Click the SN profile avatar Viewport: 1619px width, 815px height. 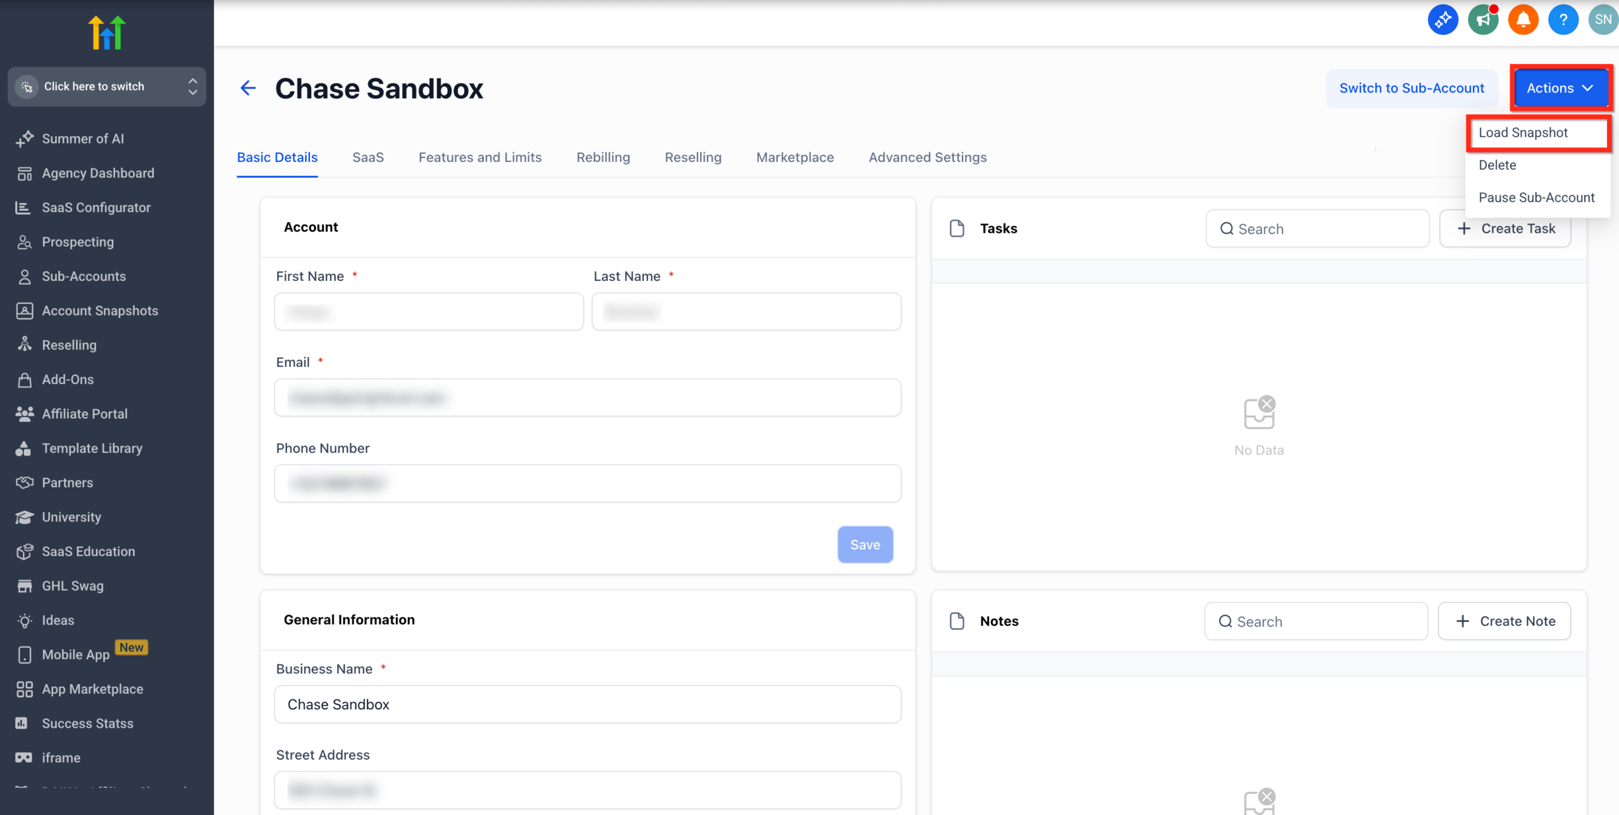point(1604,20)
